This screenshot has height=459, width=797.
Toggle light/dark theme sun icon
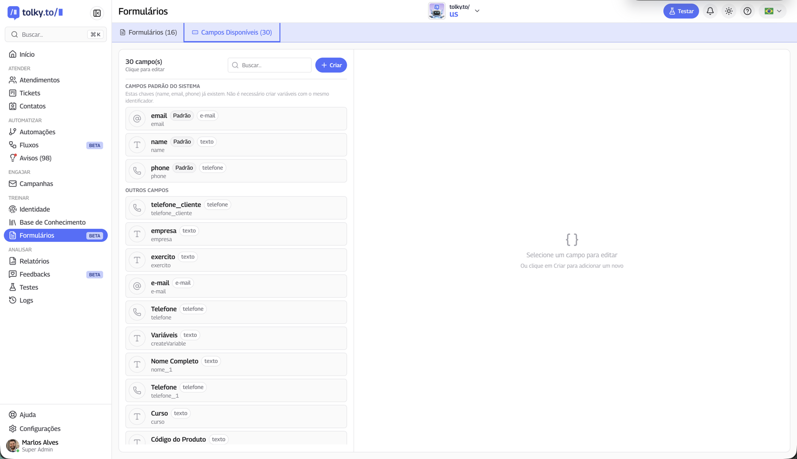point(728,11)
